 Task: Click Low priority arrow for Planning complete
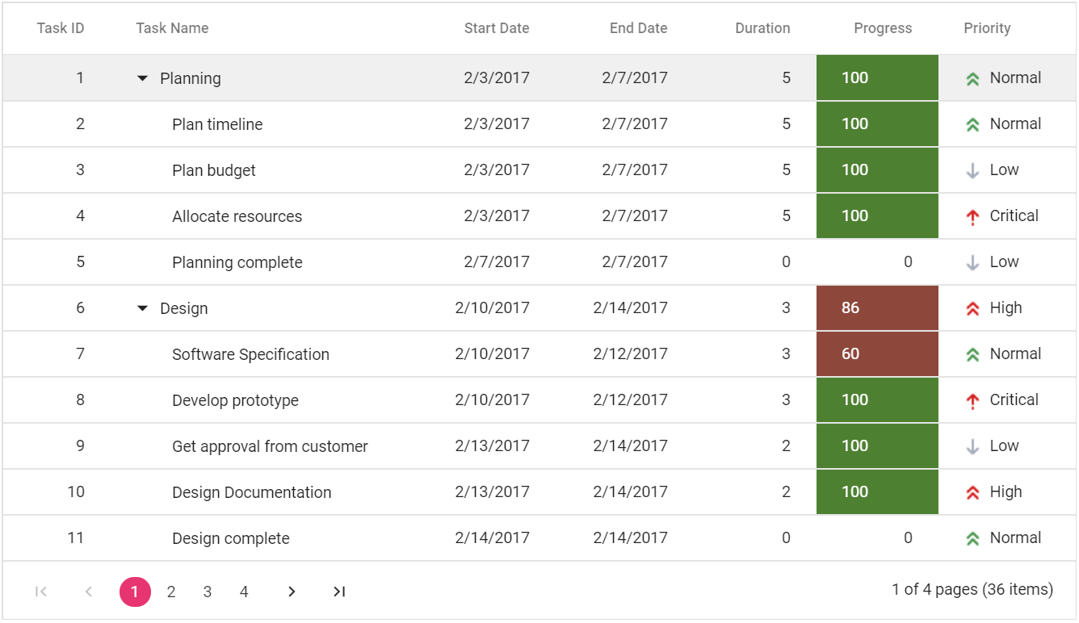(972, 262)
